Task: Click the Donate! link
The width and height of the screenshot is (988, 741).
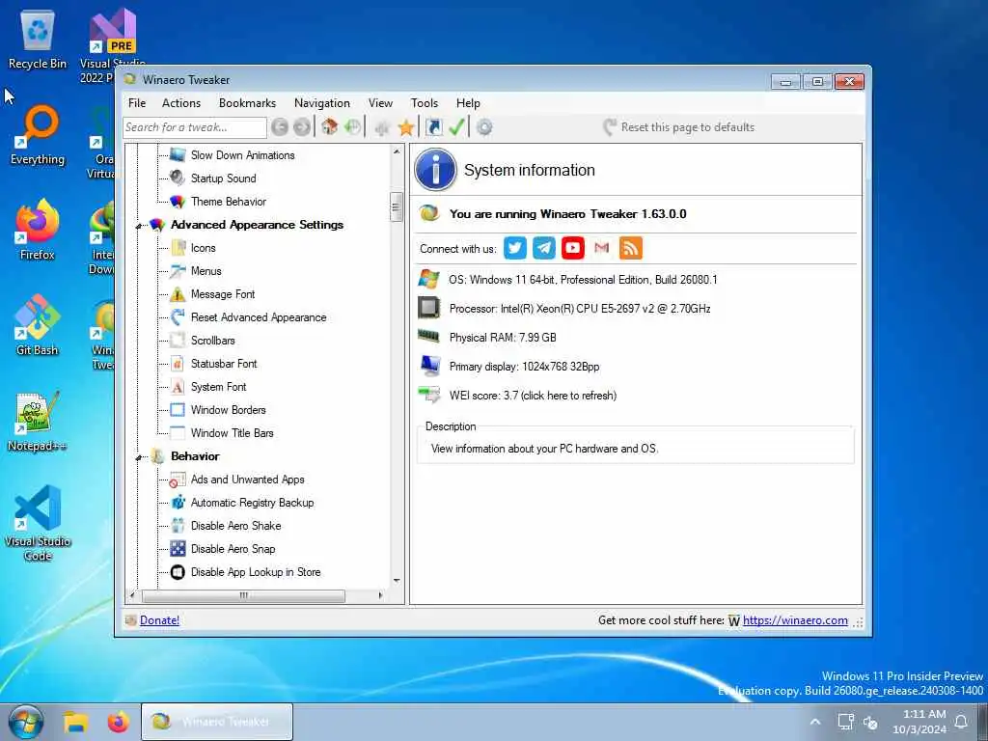Action: (x=159, y=620)
